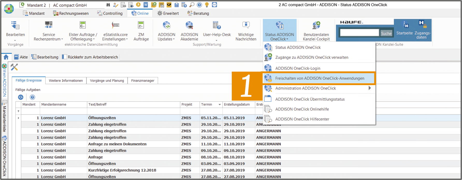
Task: Click the magnifier search icon in the title bar
Action: (x=192, y=5)
